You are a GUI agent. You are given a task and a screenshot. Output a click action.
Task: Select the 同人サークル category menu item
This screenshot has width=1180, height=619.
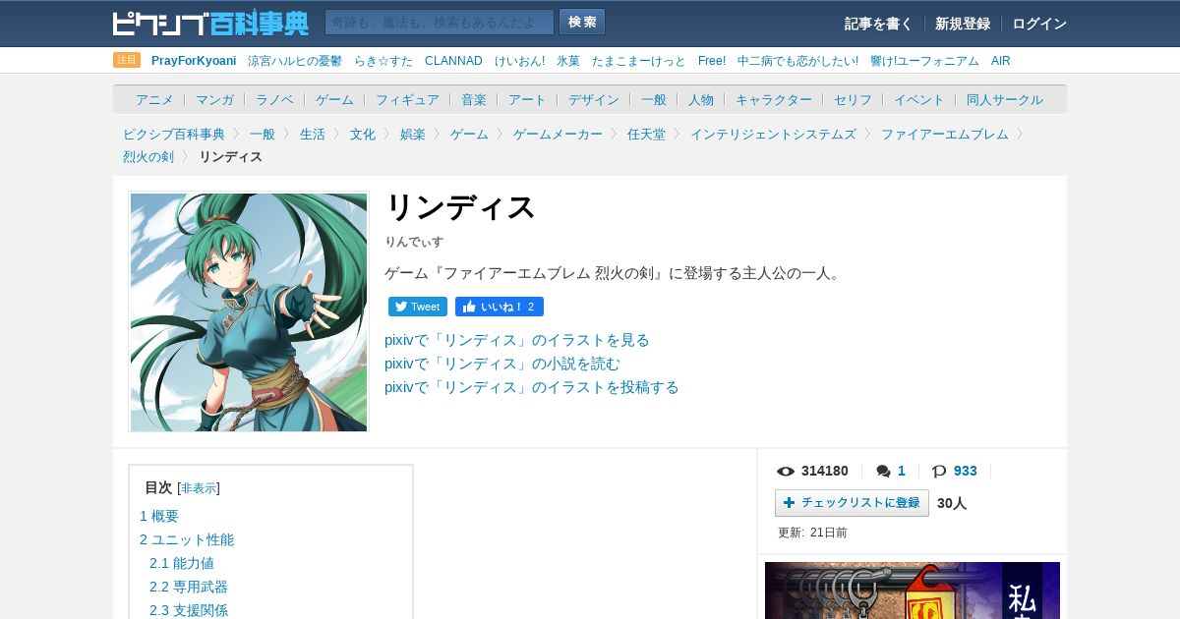1005,99
